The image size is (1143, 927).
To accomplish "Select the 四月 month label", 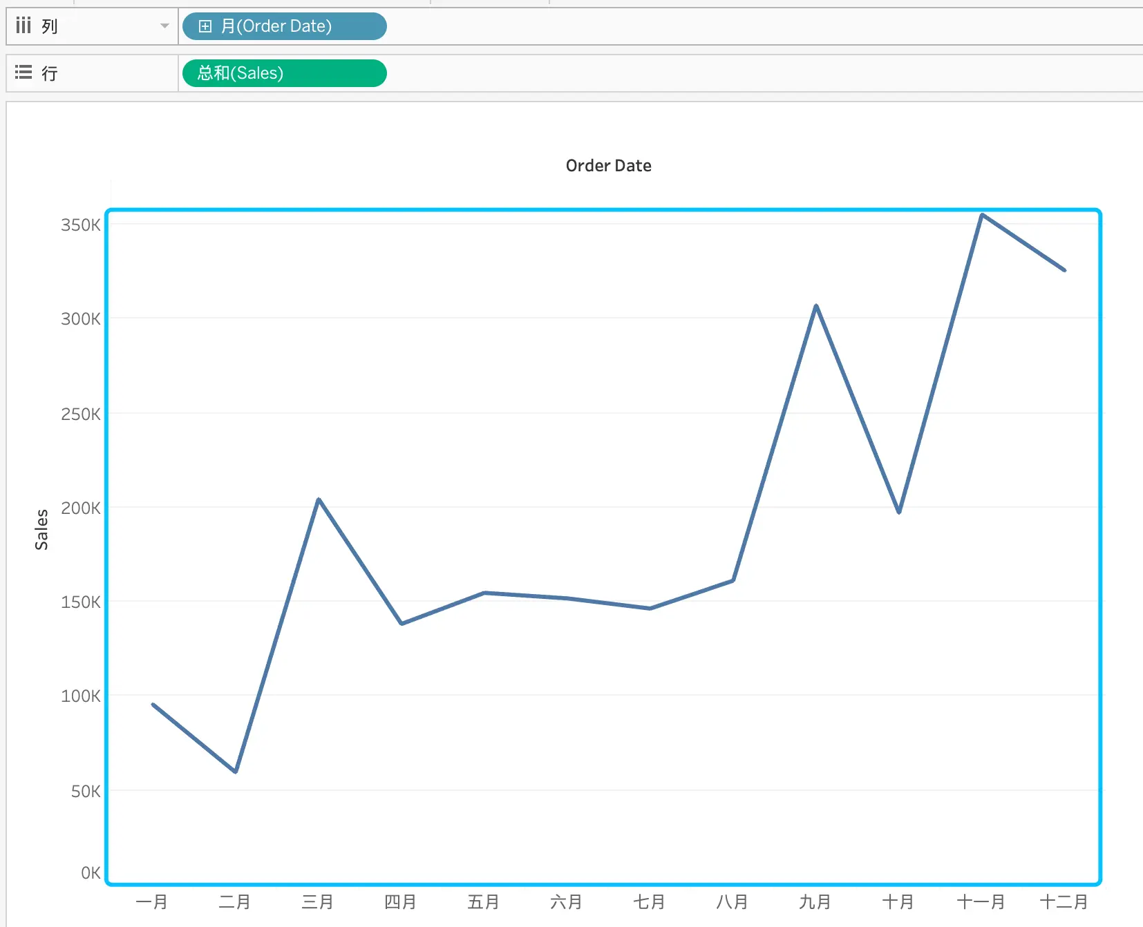I will 401,902.
